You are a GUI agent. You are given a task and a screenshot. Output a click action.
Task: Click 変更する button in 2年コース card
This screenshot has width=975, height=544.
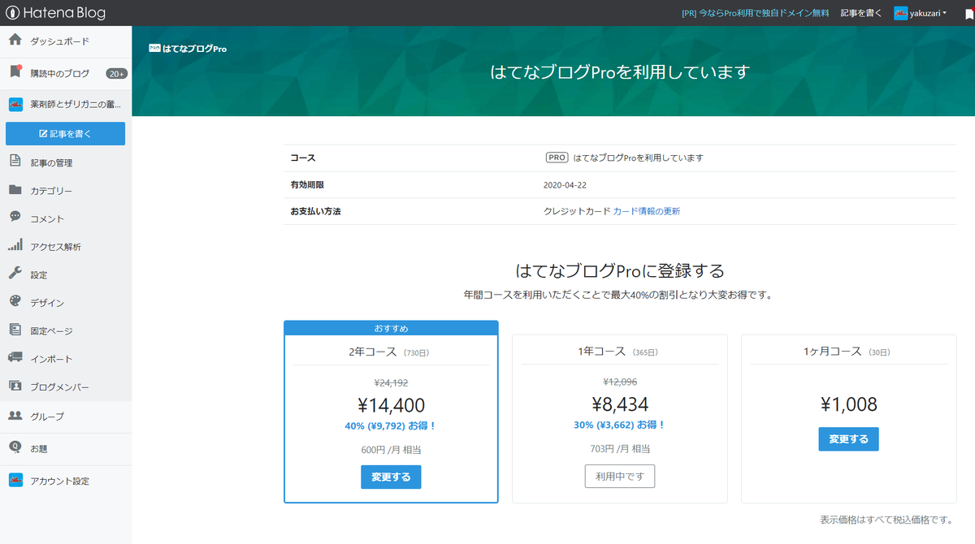(x=391, y=477)
